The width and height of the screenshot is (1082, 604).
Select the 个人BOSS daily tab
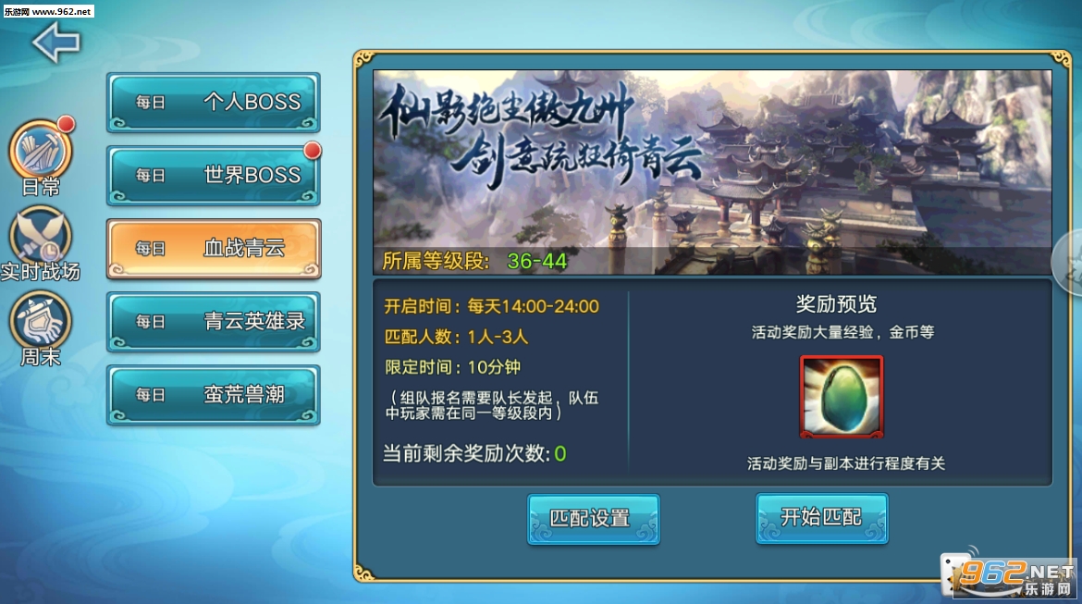pyautogui.click(x=214, y=102)
